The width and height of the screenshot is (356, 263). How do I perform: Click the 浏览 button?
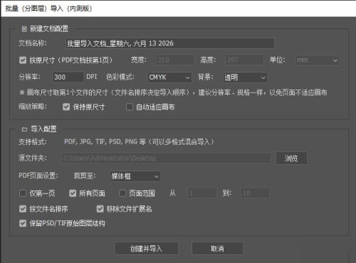[x=291, y=158]
